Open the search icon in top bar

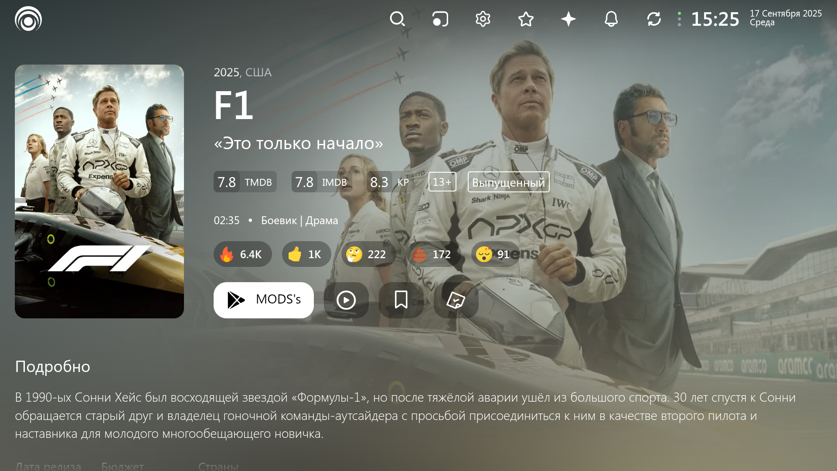tap(397, 19)
